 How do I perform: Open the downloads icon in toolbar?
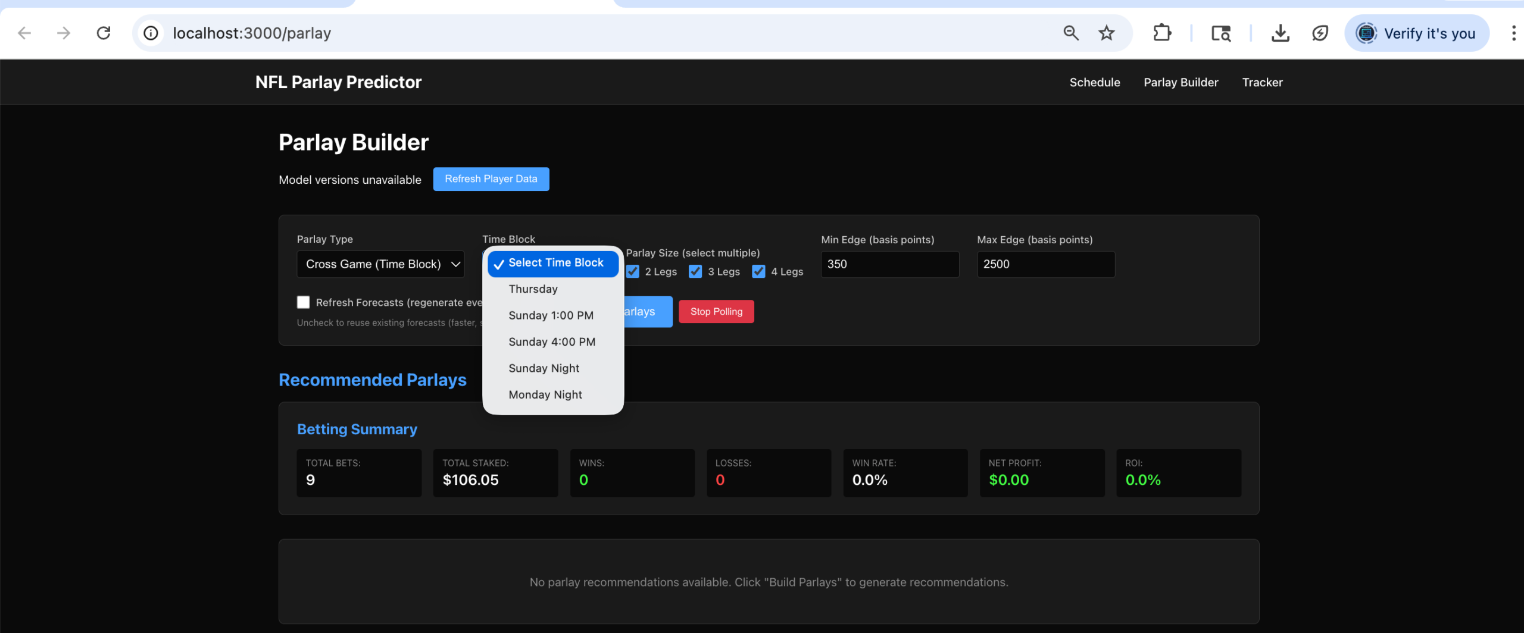point(1280,33)
